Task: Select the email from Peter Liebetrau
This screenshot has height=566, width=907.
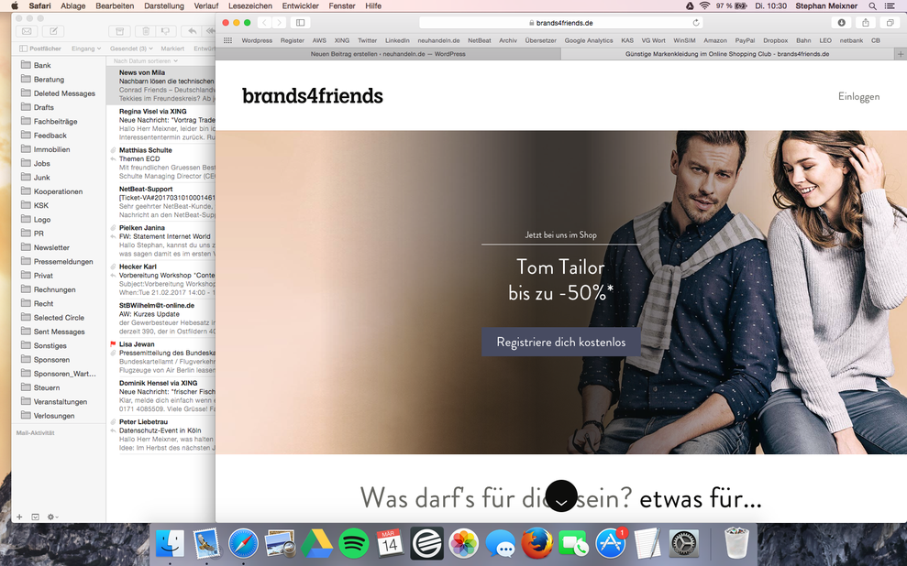Action: click(161, 435)
